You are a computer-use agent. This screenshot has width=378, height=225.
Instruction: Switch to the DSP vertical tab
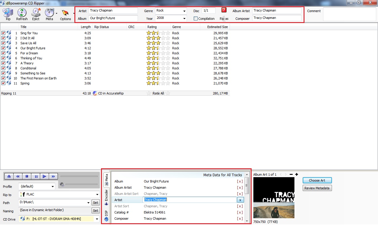pos(106,215)
